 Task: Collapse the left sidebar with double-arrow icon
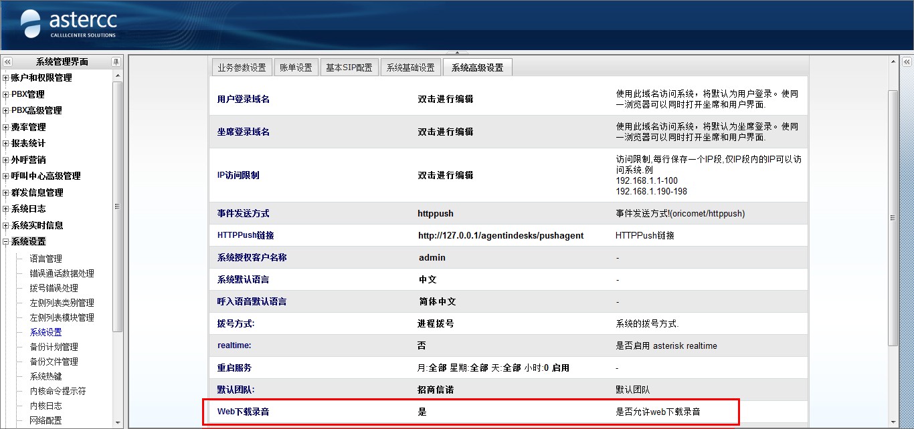[x=7, y=61]
